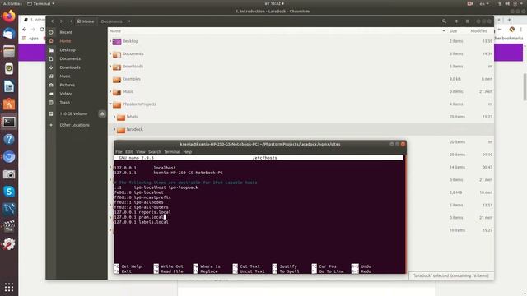The width and height of the screenshot is (527, 296).
Task: Open Chromium from the dock
Action: [9, 157]
